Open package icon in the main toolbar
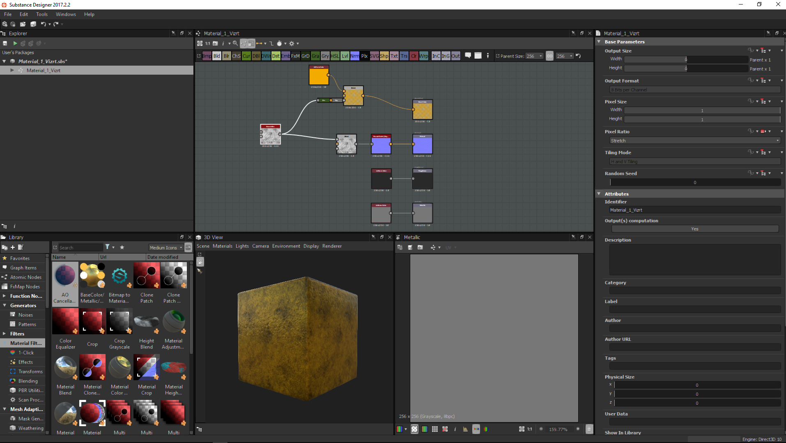The image size is (786, 443). pos(23,24)
